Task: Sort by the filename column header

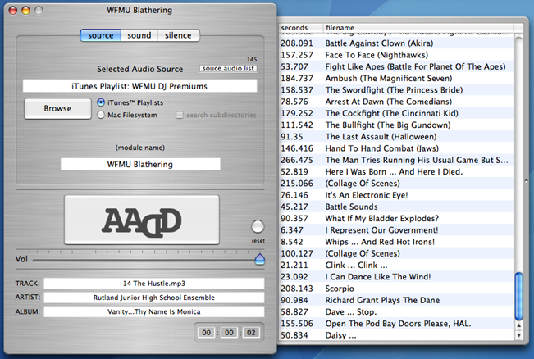Action: [x=418, y=28]
